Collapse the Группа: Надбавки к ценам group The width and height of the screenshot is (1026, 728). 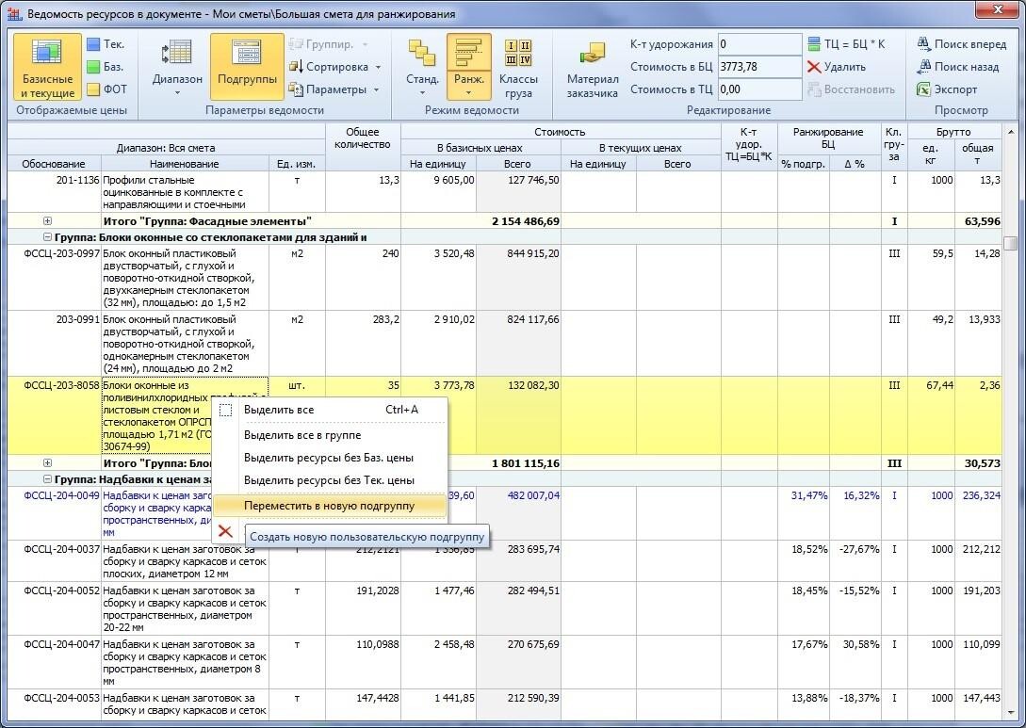tap(47, 479)
